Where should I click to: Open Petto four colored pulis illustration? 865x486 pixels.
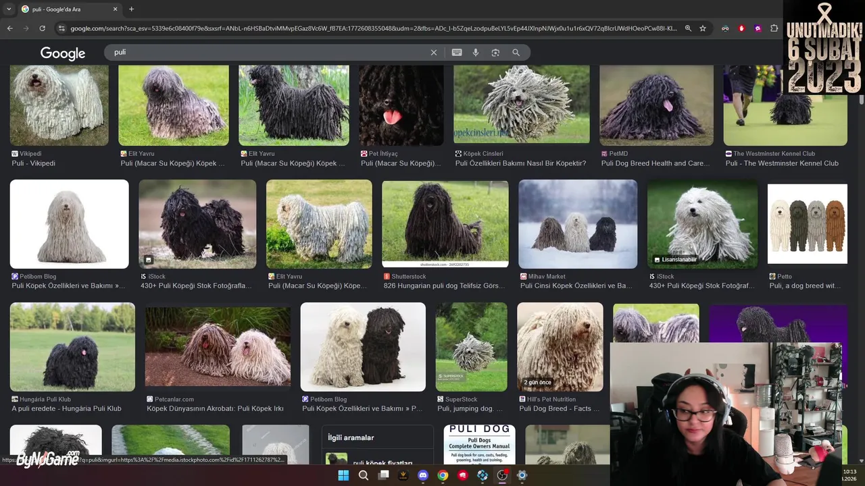coord(808,224)
